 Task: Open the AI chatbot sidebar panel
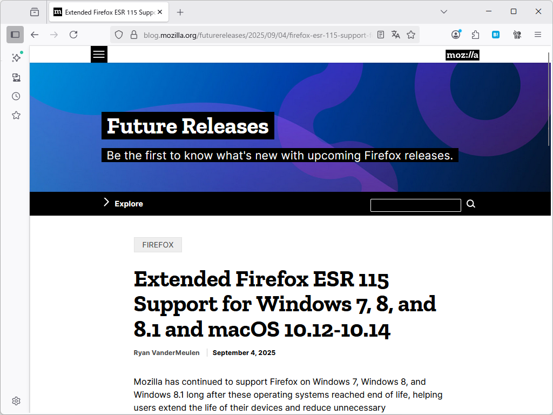pyautogui.click(x=16, y=57)
